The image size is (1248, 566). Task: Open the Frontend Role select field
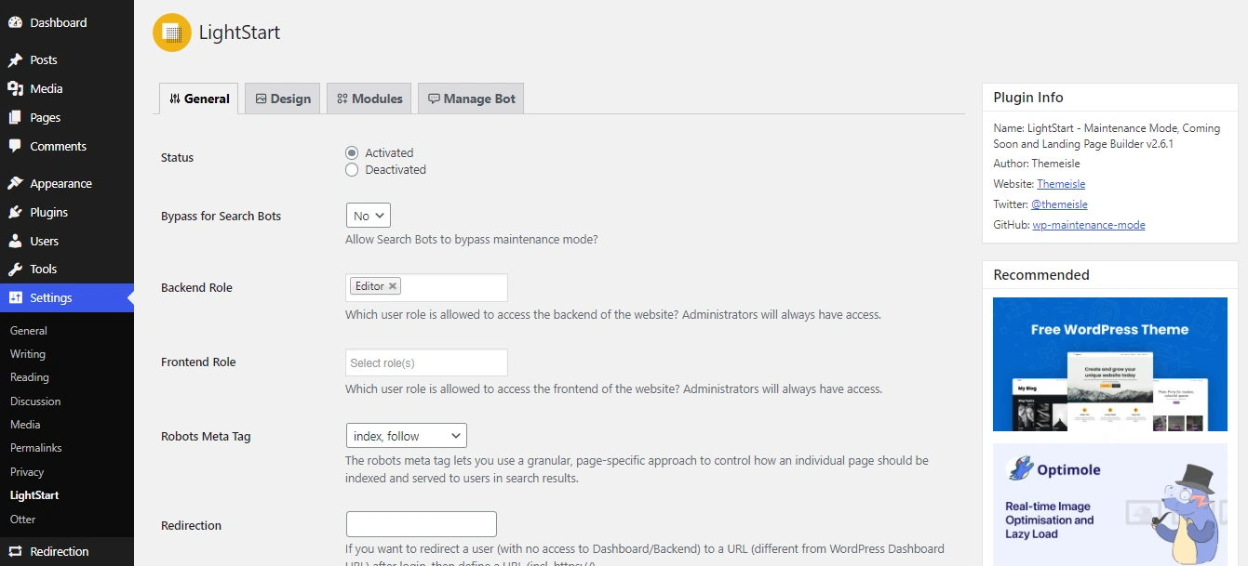(x=426, y=362)
